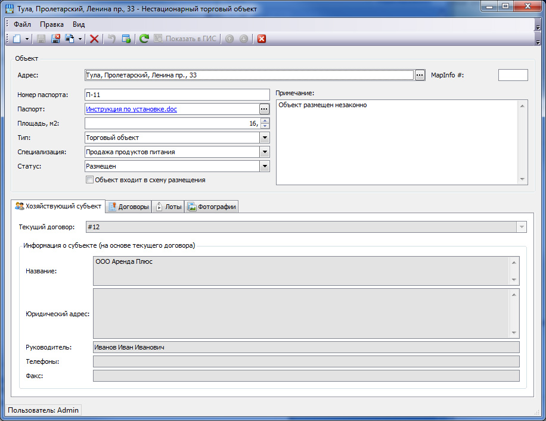Open the address browse ellipsis button
Image resolution: width=546 pixels, height=421 pixels.
pyautogui.click(x=420, y=75)
